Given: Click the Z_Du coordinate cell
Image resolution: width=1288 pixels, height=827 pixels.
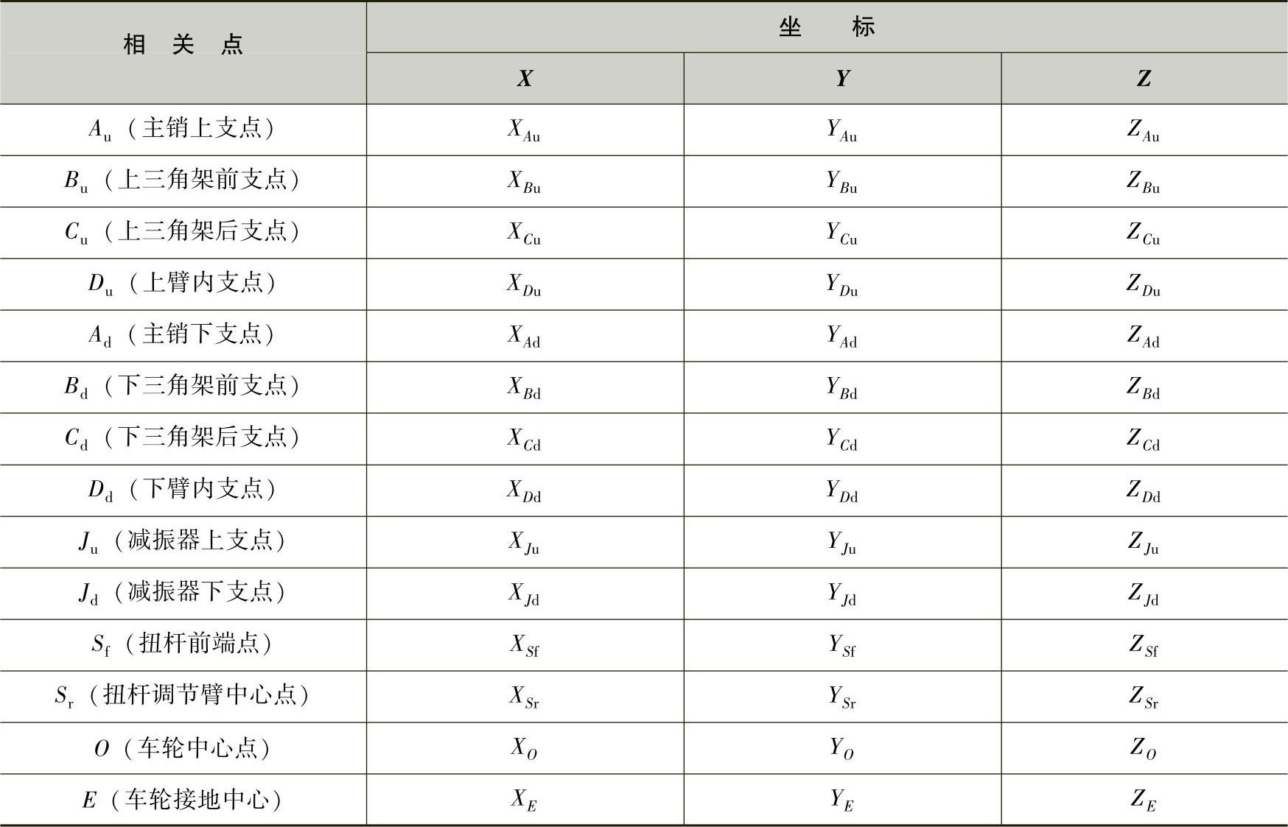Looking at the screenshot, I should click(x=1144, y=284).
